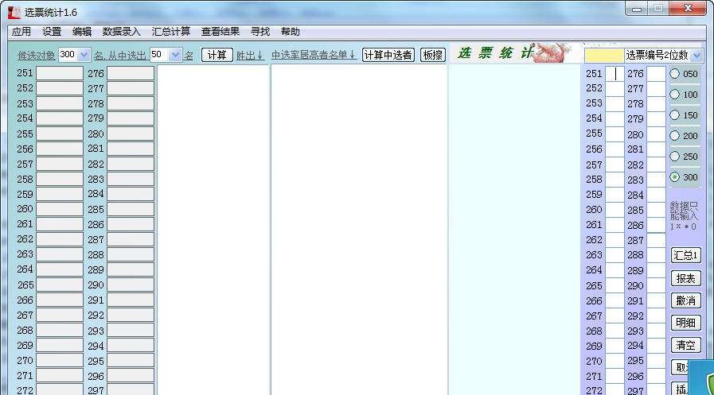Click candidate name field 295 on left
Screen dimensions: 714x395
pyautogui.click(x=131, y=361)
